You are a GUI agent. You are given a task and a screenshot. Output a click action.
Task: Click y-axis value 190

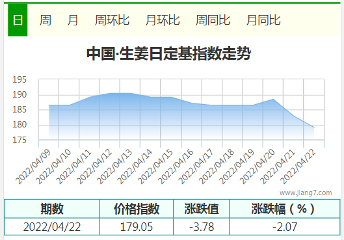pos(20,95)
